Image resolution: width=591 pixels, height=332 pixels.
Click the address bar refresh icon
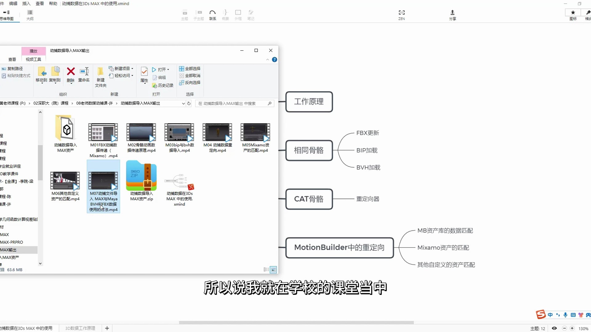pyautogui.click(x=189, y=103)
